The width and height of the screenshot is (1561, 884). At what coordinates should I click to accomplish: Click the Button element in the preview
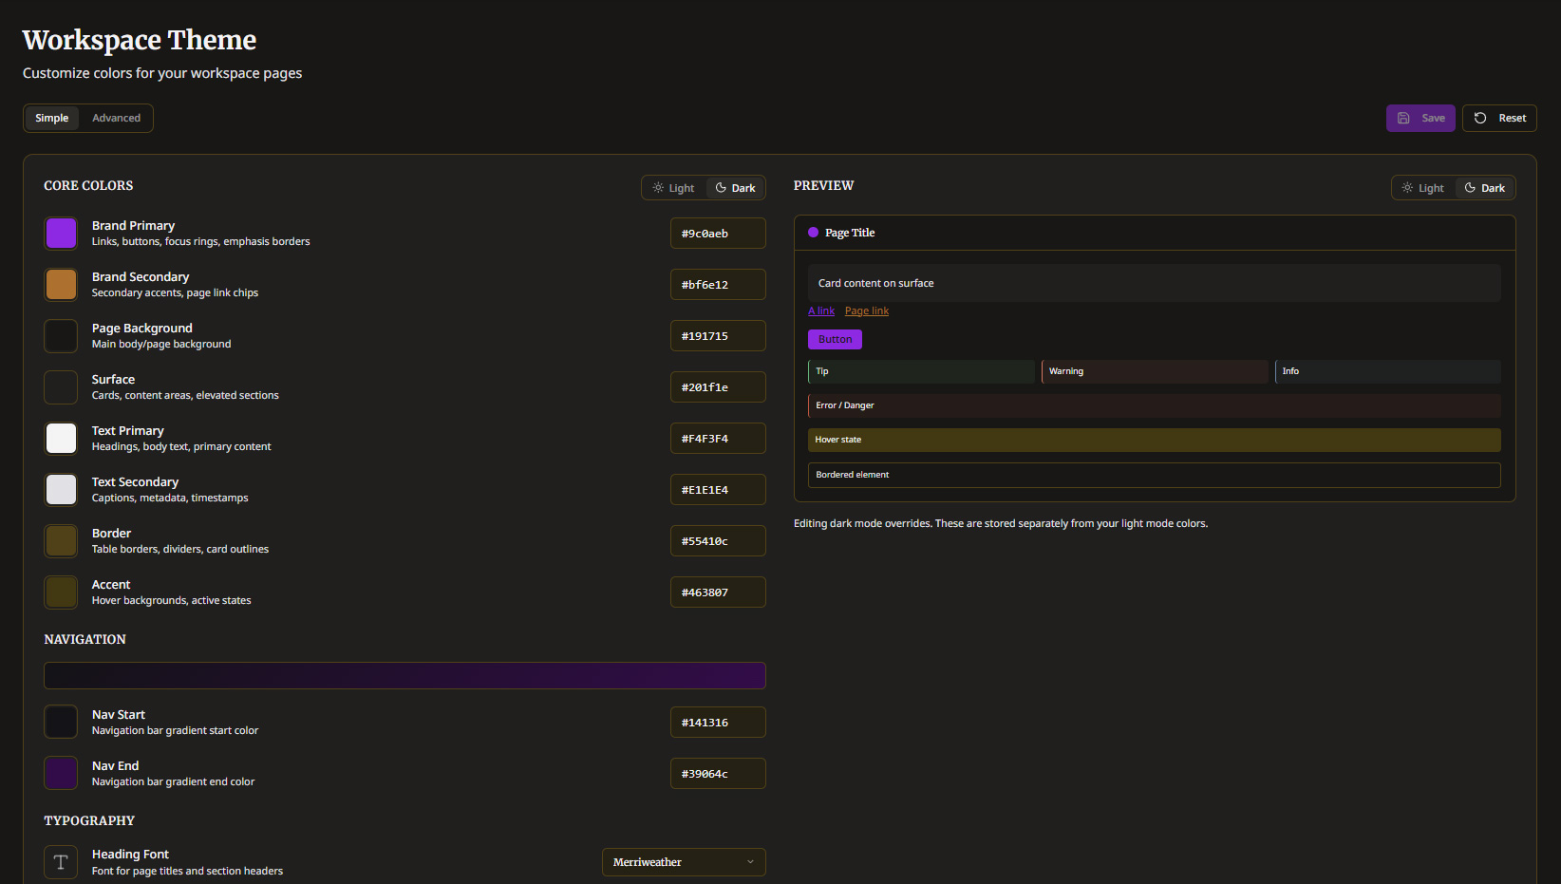(x=835, y=339)
